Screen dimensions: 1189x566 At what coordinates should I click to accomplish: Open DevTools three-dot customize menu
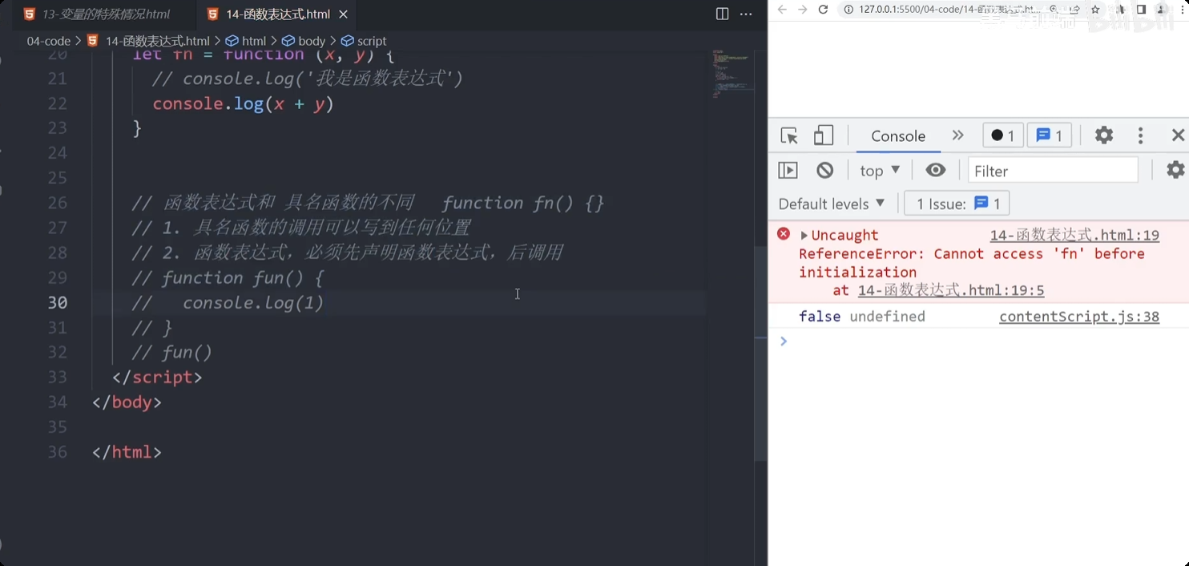tap(1140, 135)
